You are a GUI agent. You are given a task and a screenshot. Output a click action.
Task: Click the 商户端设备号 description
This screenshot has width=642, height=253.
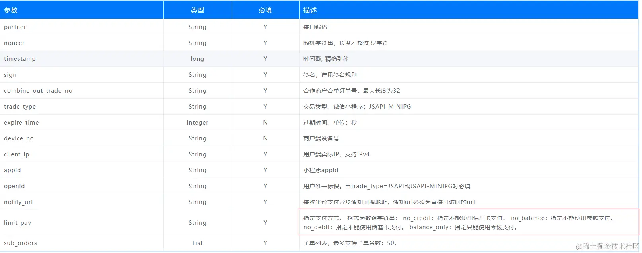point(321,138)
